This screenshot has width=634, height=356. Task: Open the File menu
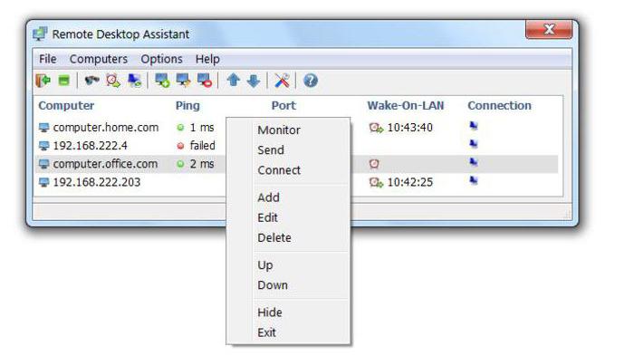point(48,59)
